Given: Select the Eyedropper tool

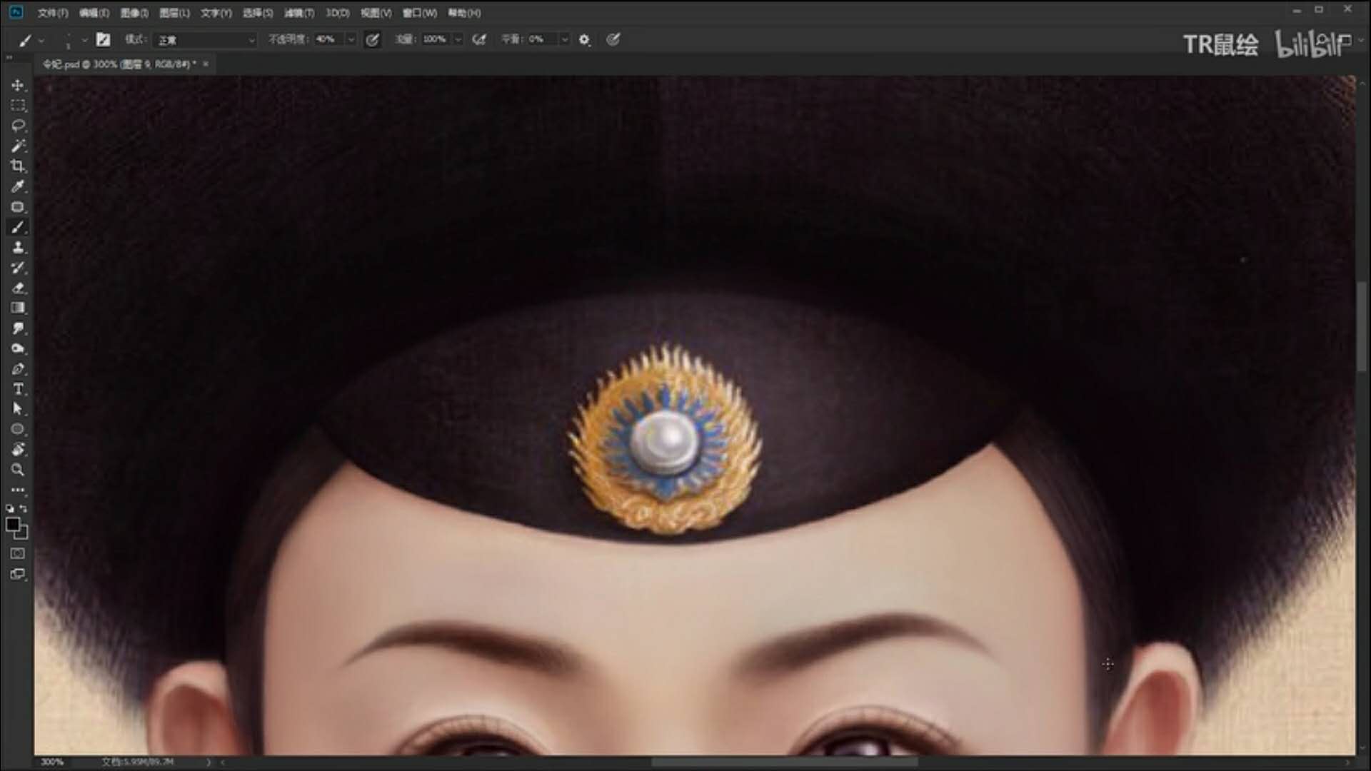Looking at the screenshot, I should pyautogui.click(x=18, y=186).
